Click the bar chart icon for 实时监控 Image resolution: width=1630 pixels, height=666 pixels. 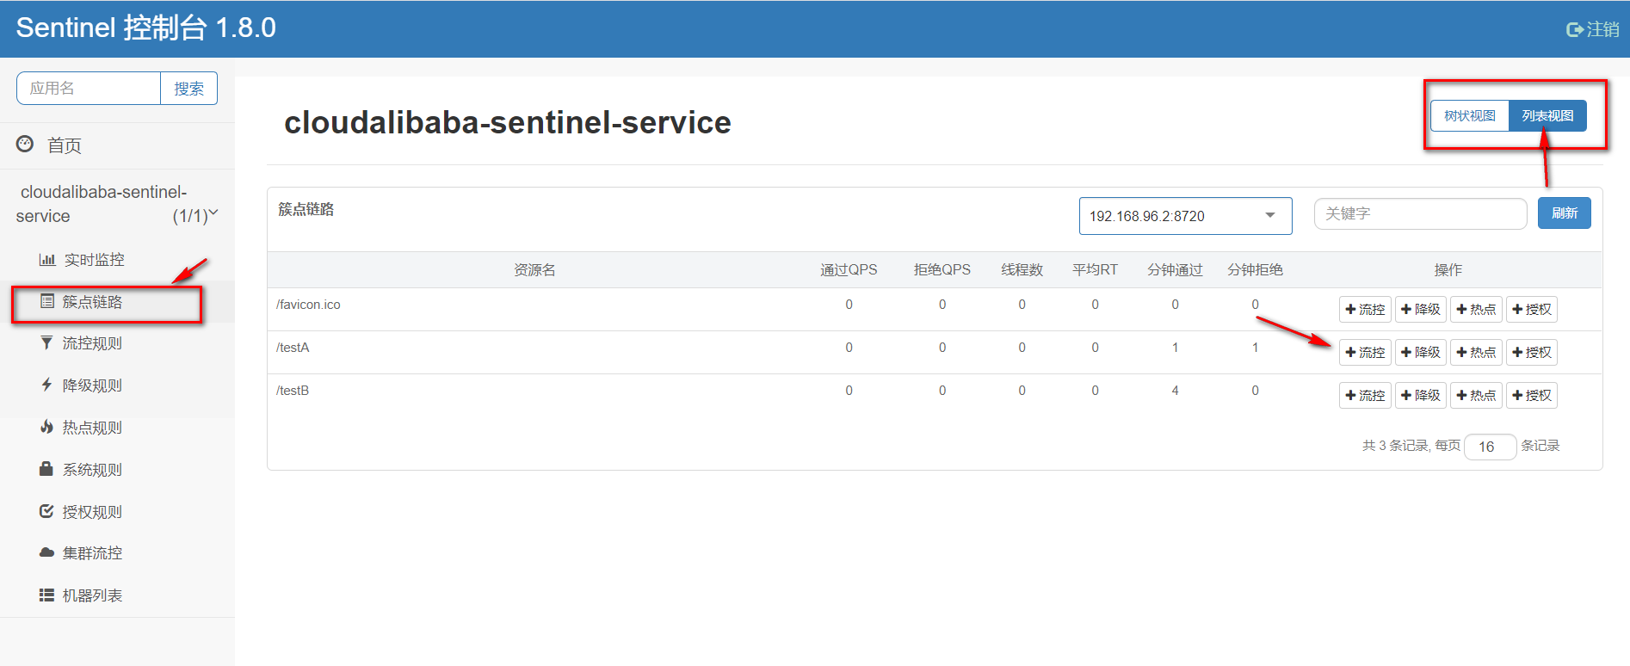pyautogui.click(x=47, y=260)
